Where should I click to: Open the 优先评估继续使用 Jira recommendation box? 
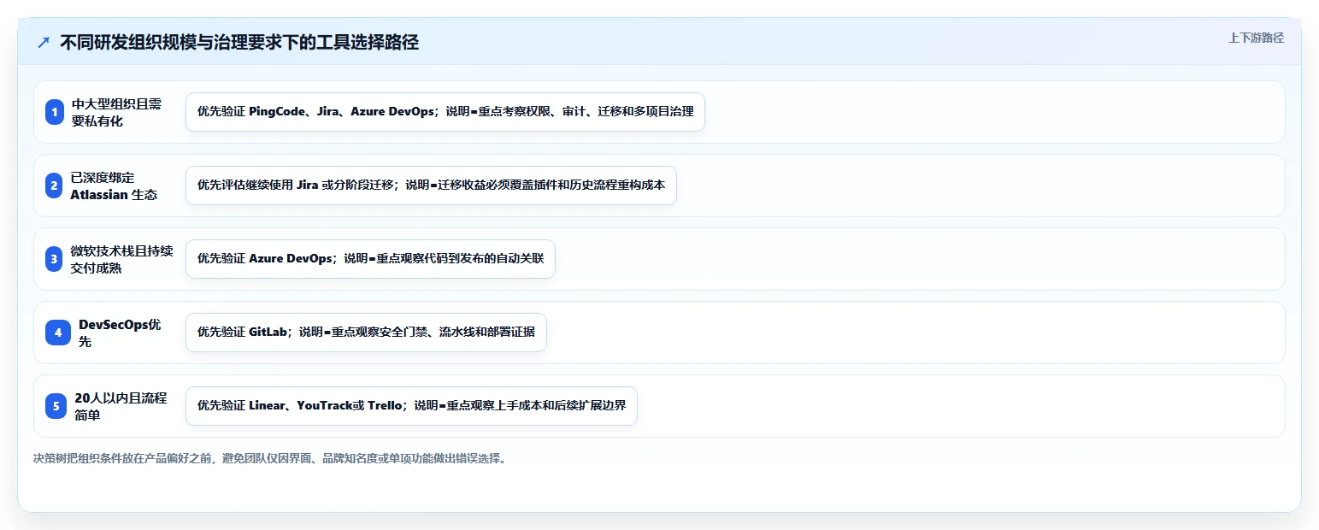[431, 185]
